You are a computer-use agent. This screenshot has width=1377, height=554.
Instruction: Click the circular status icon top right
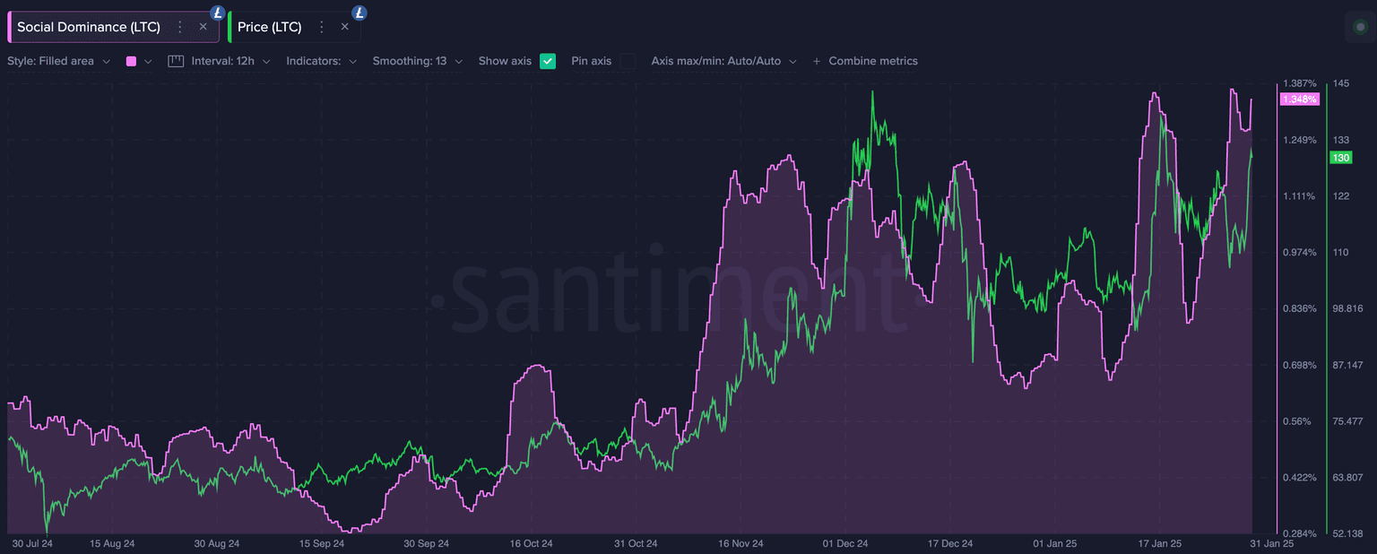pyautogui.click(x=1360, y=27)
